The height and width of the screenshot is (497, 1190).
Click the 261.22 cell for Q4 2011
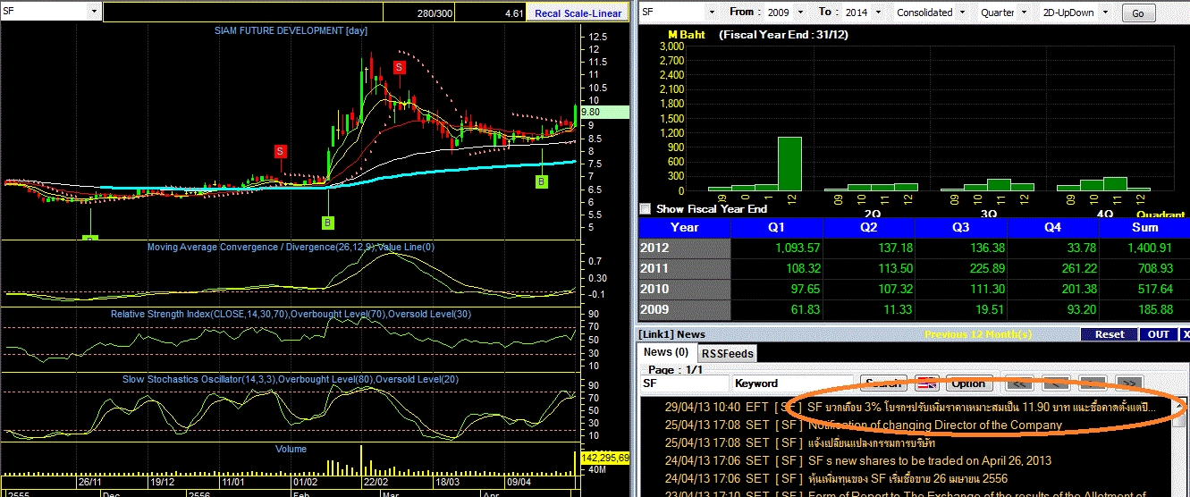1053,268
